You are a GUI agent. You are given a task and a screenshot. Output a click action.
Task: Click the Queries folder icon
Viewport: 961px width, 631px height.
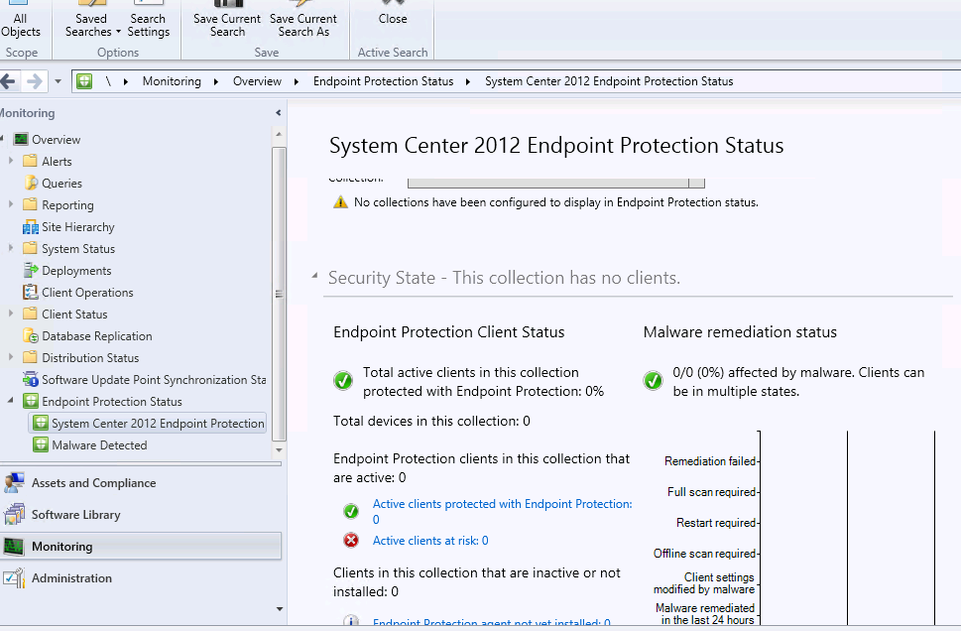pyautogui.click(x=30, y=183)
